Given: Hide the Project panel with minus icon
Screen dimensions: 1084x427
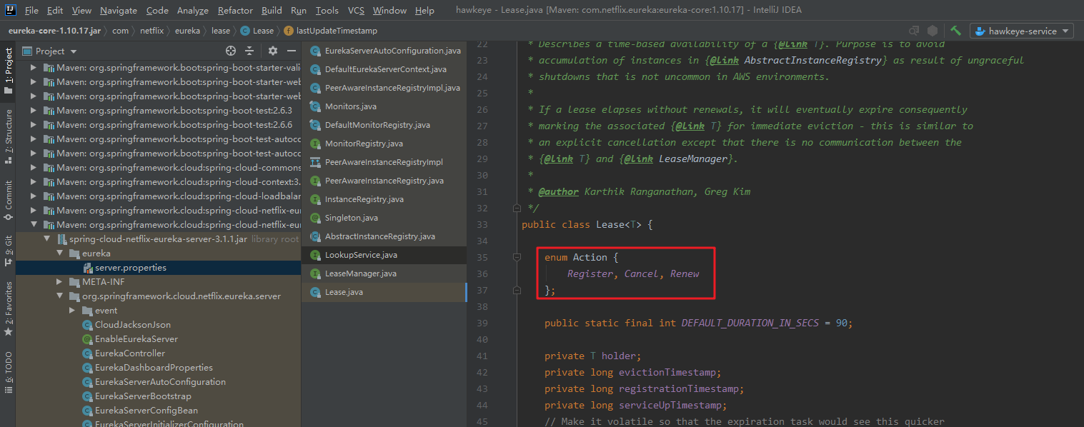Looking at the screenshot, I should 292,51.
